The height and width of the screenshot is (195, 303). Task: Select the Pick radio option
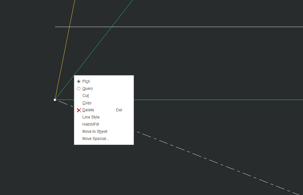pos(79,81)
